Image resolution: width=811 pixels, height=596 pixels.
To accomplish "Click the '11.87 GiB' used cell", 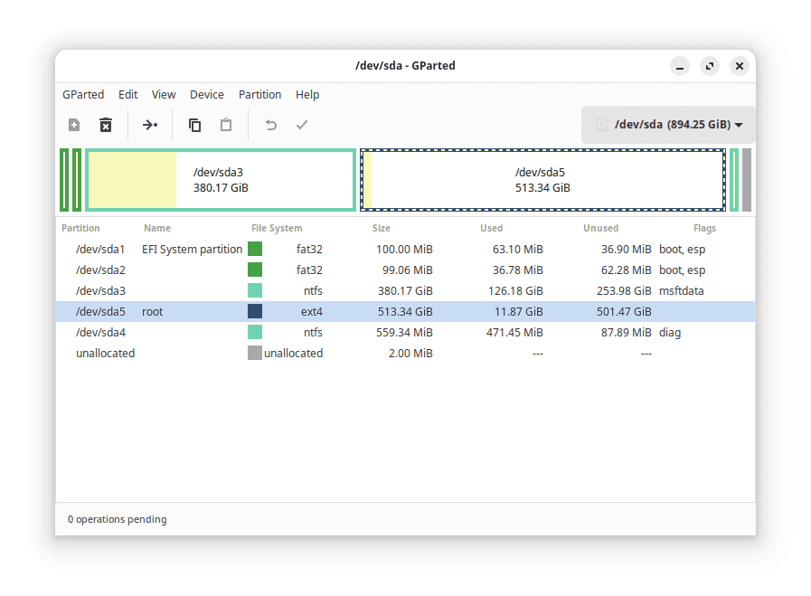I will point(519,311).
